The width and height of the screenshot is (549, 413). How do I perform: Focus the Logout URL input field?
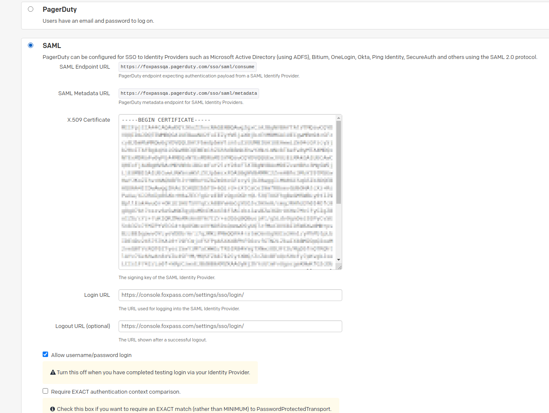point(230,326)
